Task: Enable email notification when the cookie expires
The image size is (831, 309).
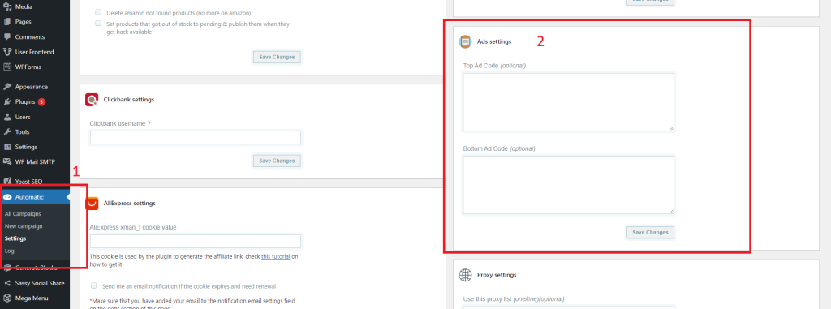Action: tap(94, 285)
